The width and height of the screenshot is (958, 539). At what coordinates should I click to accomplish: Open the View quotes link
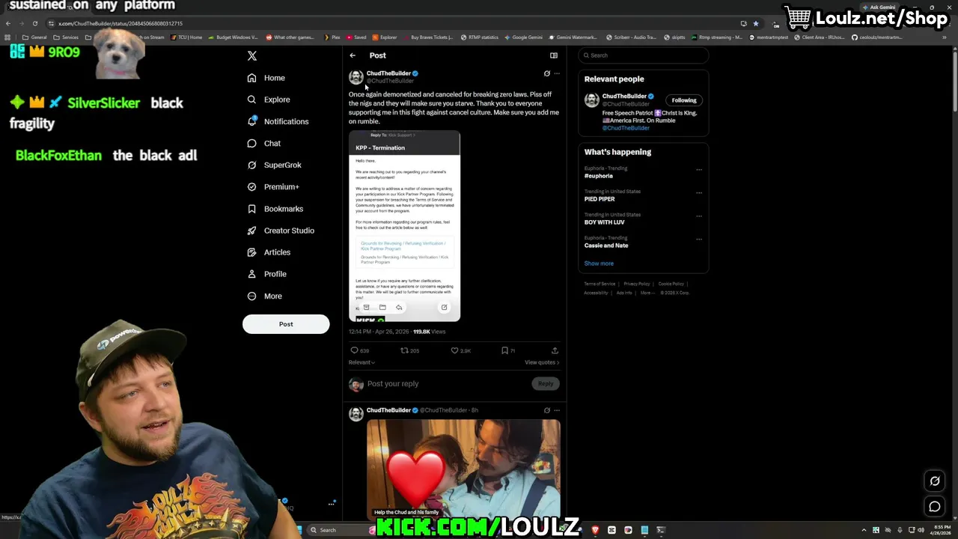(542, 362)
